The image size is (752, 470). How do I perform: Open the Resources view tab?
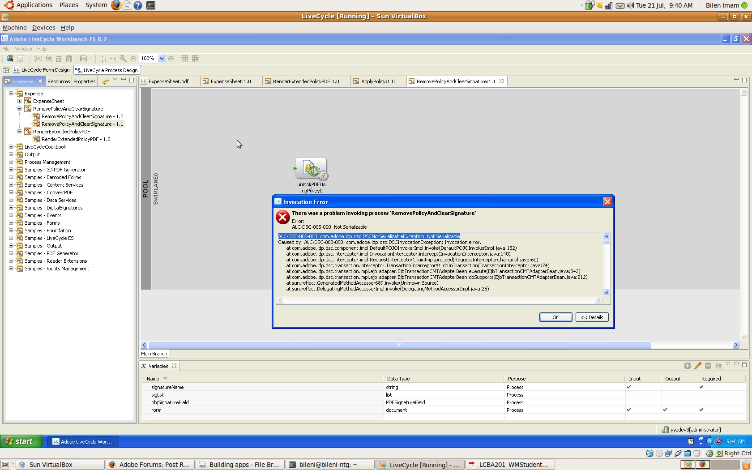click(x=59, y=81)
